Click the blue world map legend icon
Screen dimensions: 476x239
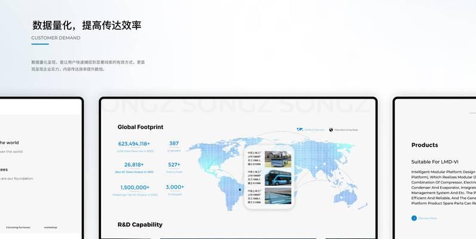[300, 130]
